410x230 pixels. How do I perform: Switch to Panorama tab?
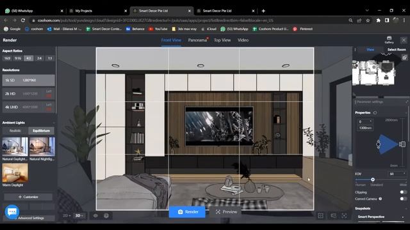click(197, 40)
